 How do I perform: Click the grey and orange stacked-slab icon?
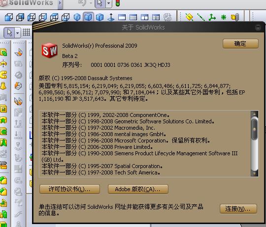(x=3, y=165)
